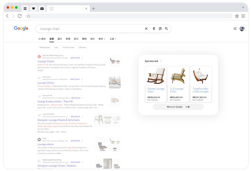Open Herman Miller Hong Kong Lounge Chairs result

click(x=46, y=61)
